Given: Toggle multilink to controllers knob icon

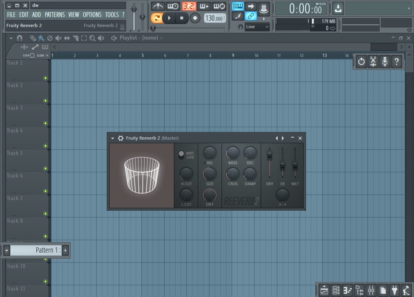Looking at the screenshot, I should click(x=264, y=8).
